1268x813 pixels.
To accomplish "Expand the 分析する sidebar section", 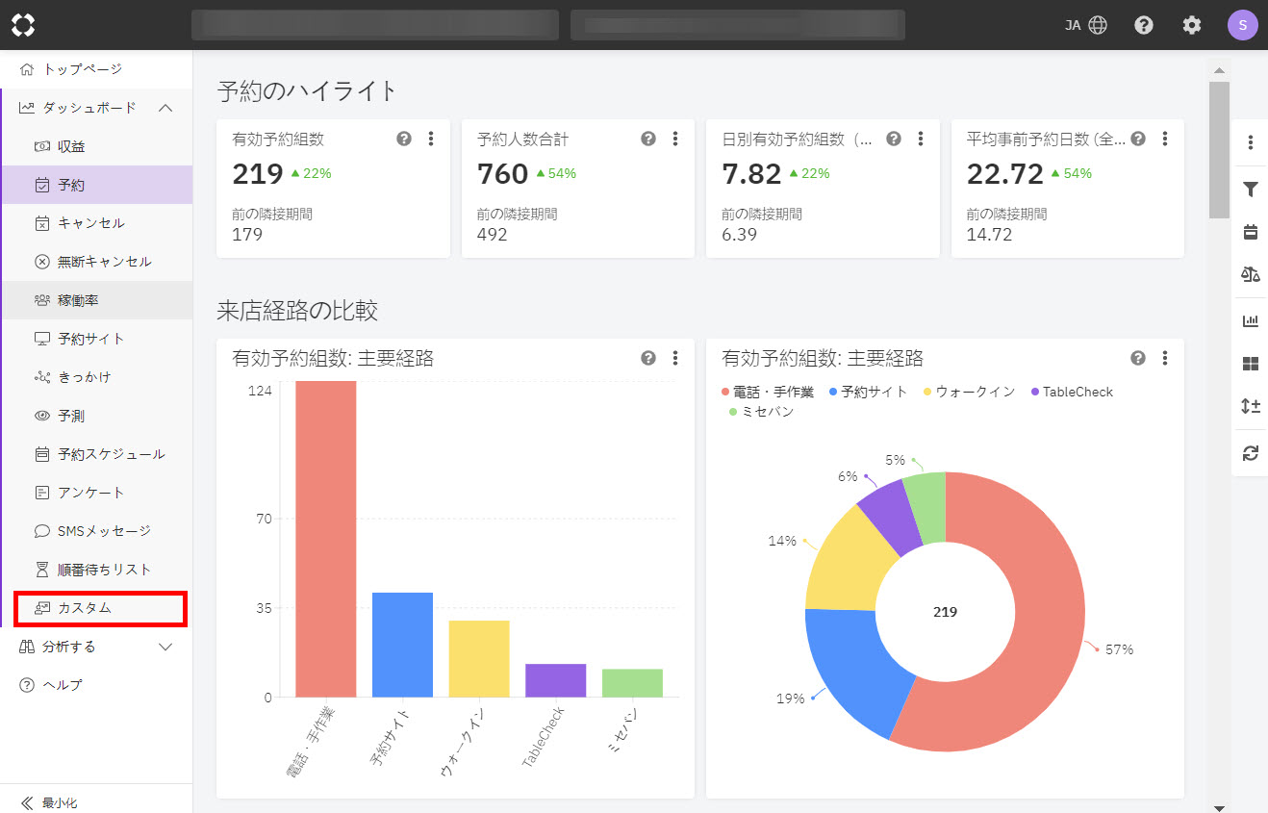I will [x=165, y=647].
